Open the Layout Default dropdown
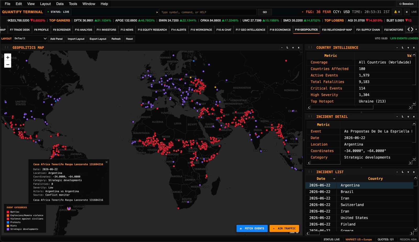419x242 pixels. point(30,38)
